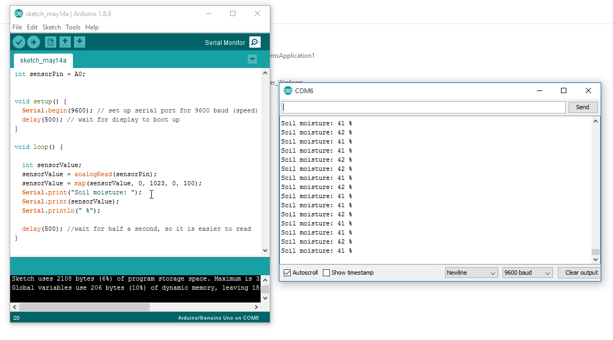Click the 'Sketch uses 2108 bytes' console line
The height and width of the screenshot is (340, 613).
point(136,279)
